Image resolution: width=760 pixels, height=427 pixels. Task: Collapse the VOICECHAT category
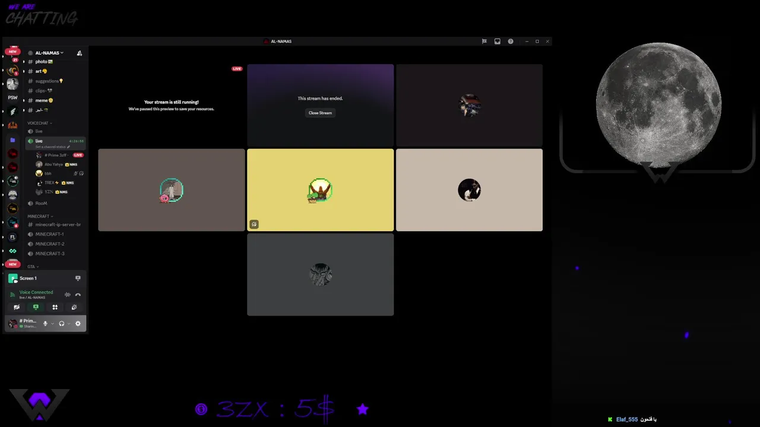[x=39, y=123]
